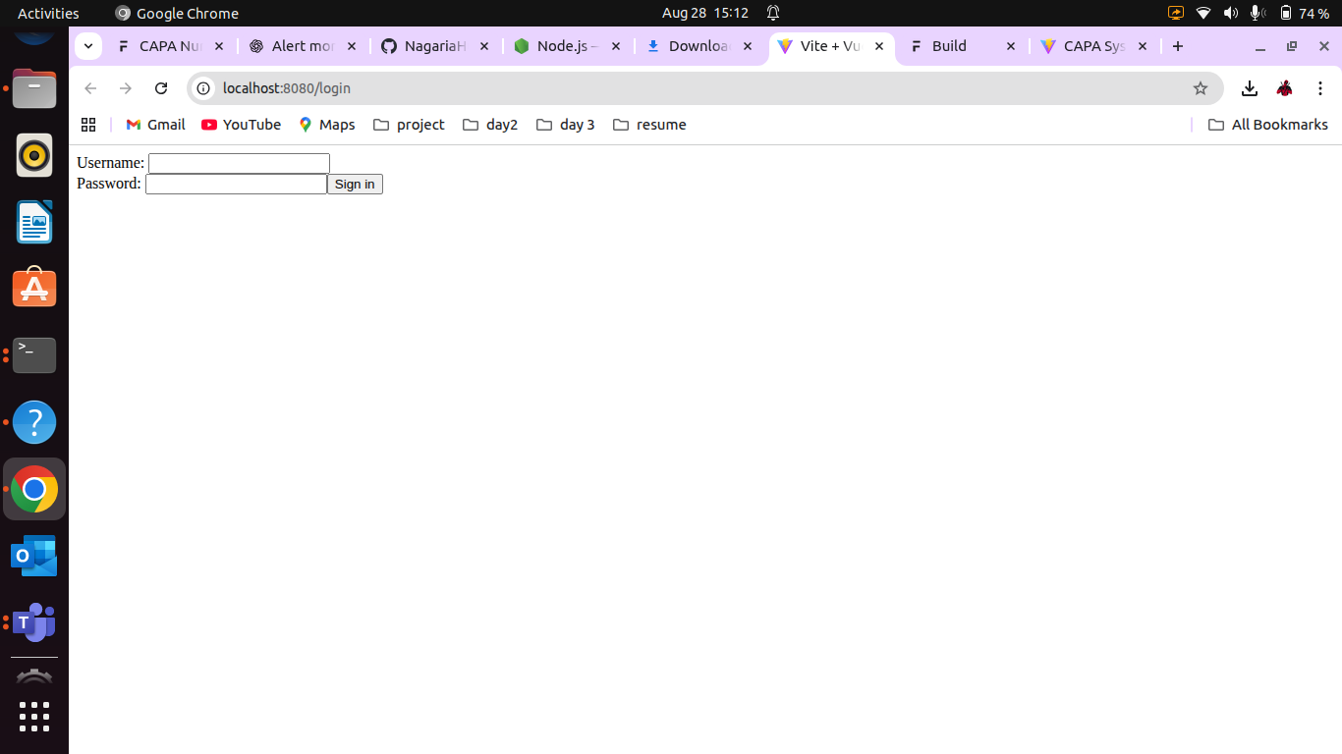Image resolution: width=1342 pixels, height=754 pixels.
Task: Open the YouTube bookmark
Action: click(241, 125)
